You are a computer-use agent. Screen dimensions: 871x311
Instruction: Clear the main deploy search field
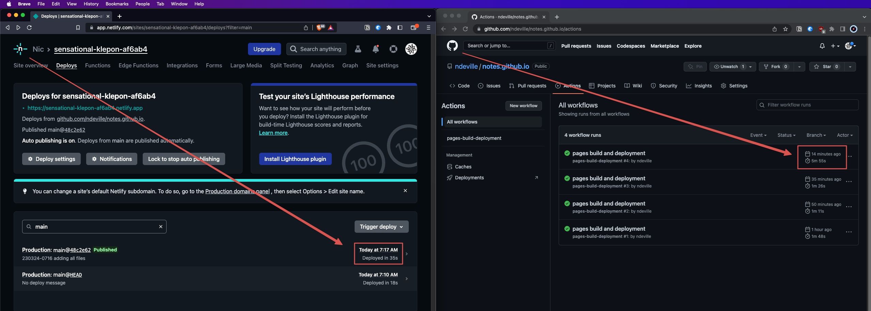click(161, 227)
